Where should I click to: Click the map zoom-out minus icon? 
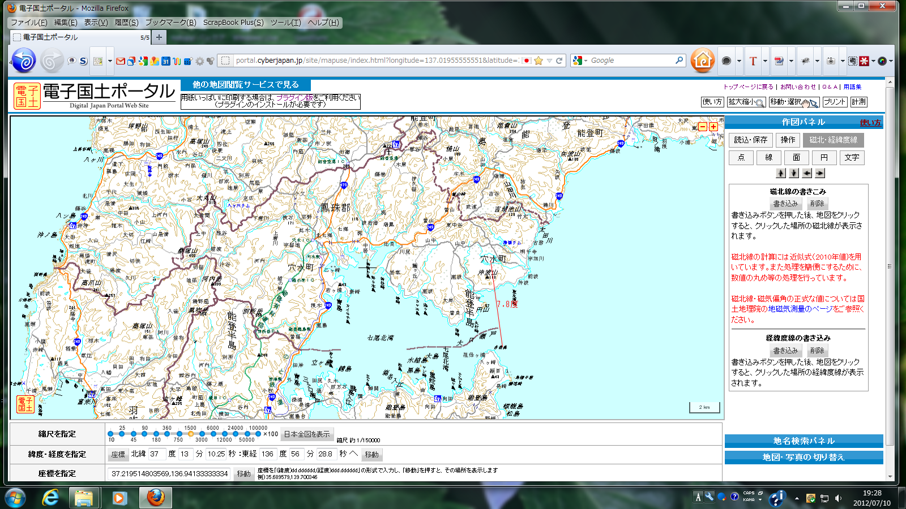click(x=703, y=127)
